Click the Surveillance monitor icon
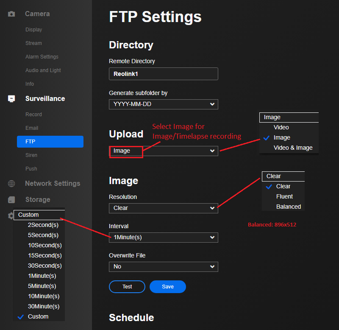339x330 pixels. [11, 99]
